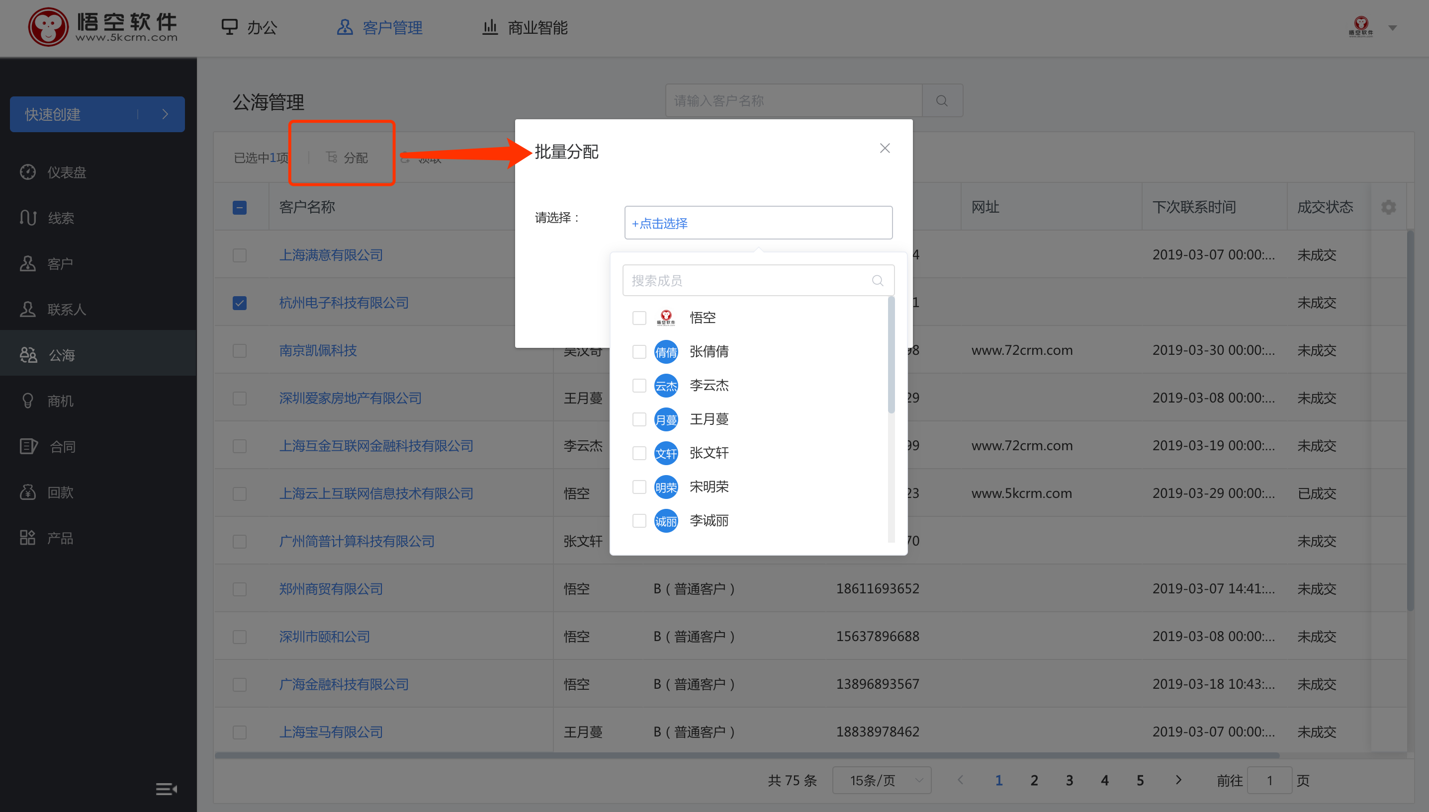Image resolution: width=1429 pixels, height=812 pixels.
Task: Go to previous page with left chevron
Action: [960, 780]
